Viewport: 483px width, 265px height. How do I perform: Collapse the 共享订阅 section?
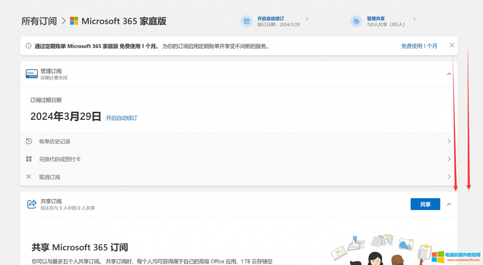pyautogui.click(x=449, y=204)
